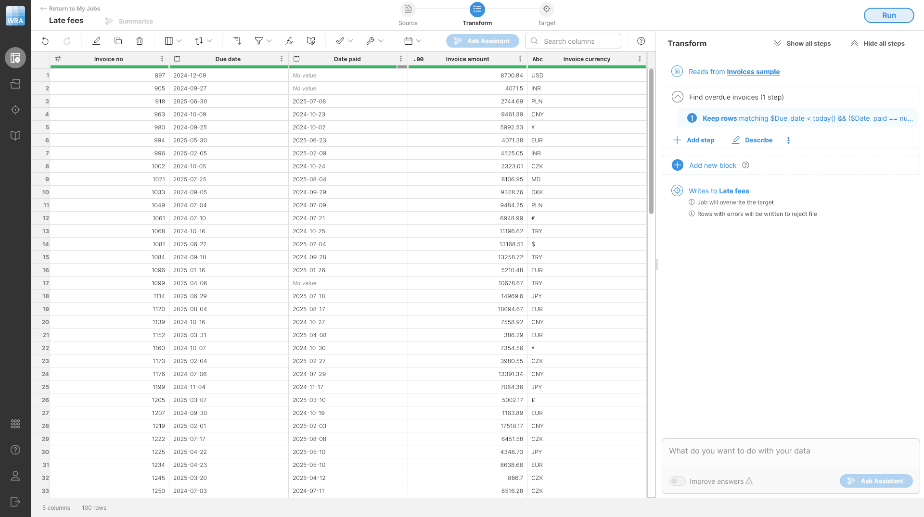Screen dimensions: 924x517
Task: Collapse the Find overdue invoices block
Action: [677, 97]
